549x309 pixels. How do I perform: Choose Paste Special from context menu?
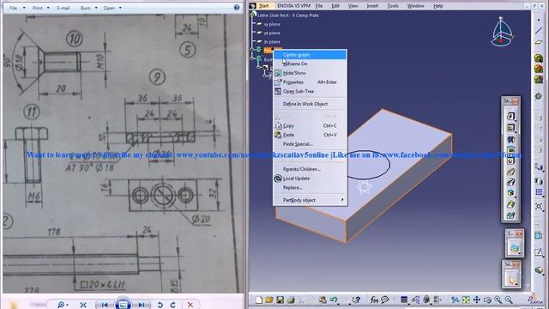pos(310,143)
